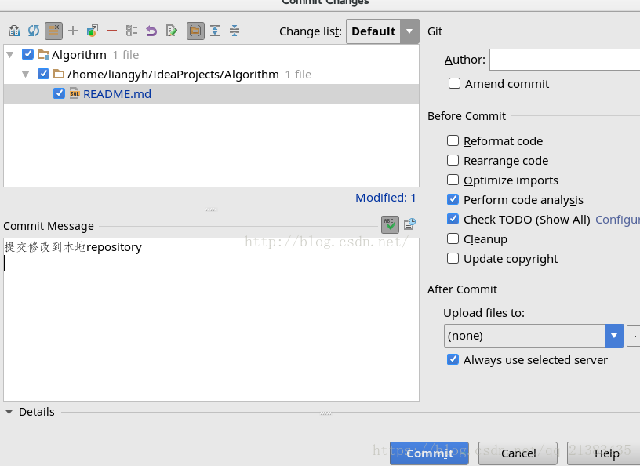Click inside the Commit Message text area
Image resolution: width=640 pixels, height=466 pixels.
212,319
